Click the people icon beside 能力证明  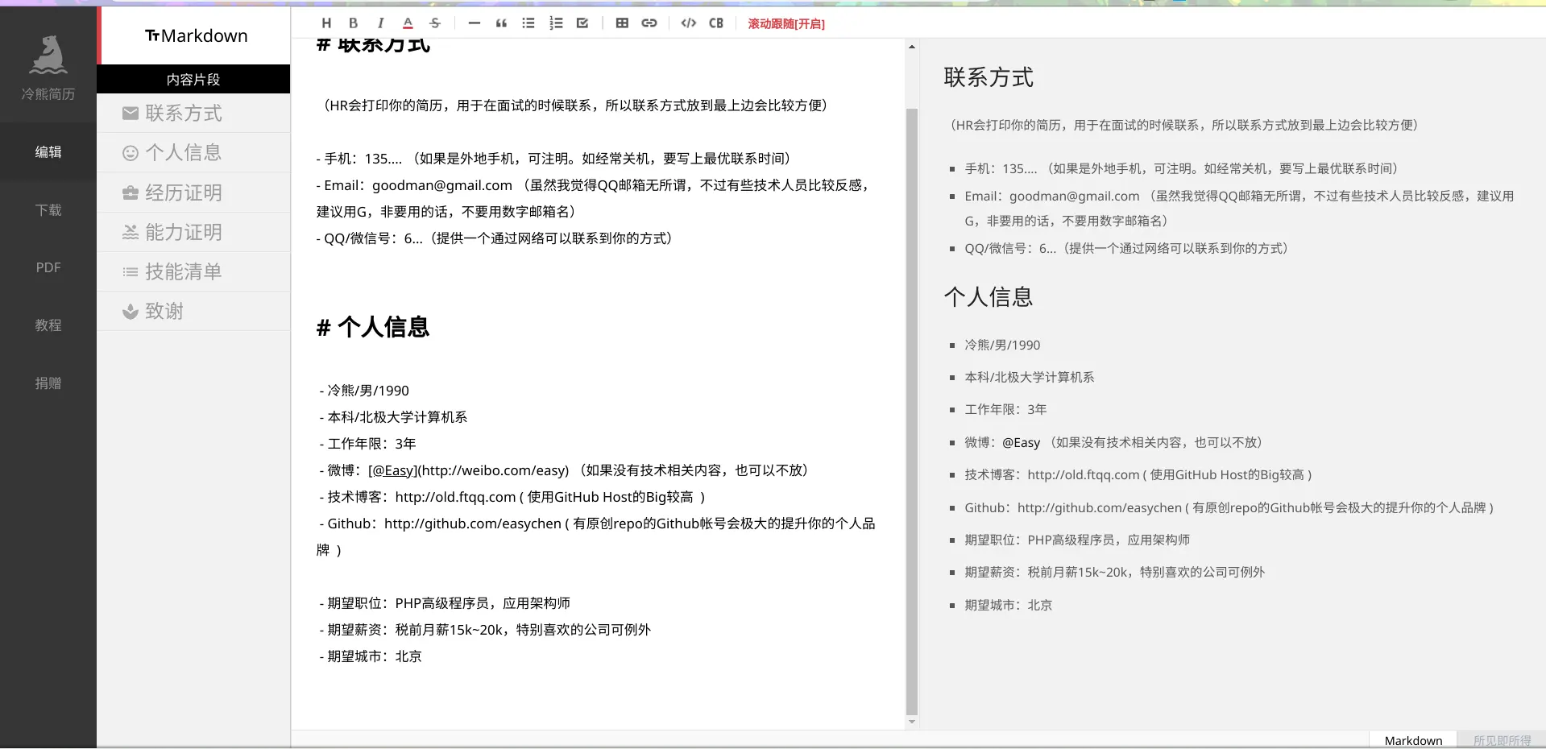point(131,232)
